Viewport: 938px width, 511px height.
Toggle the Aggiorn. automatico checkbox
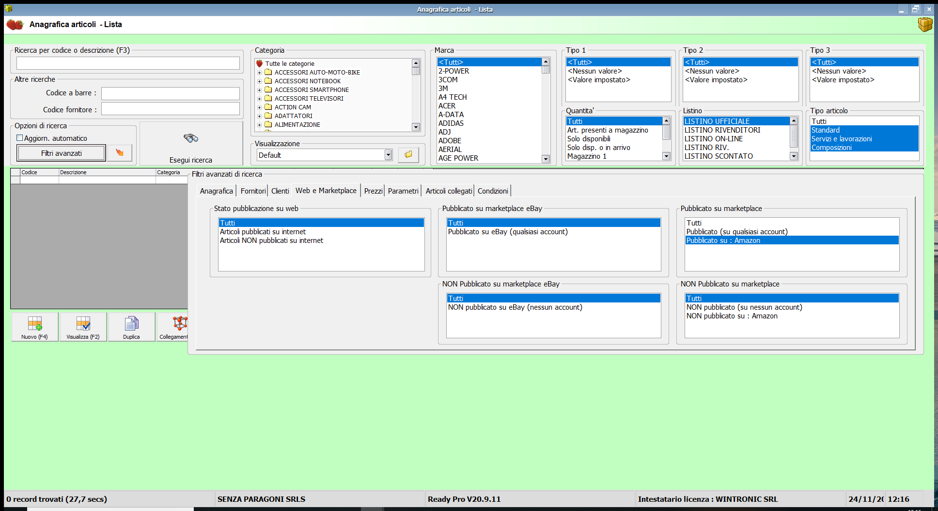point(20,138)
